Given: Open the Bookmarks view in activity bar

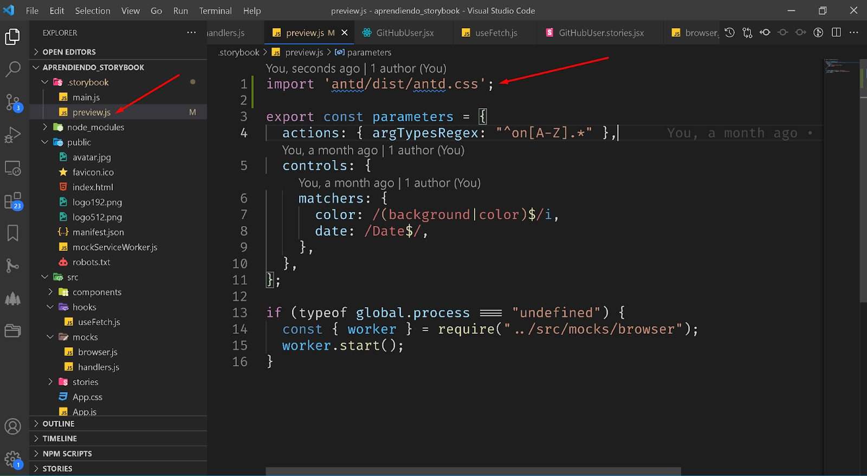Looking at the screenshot, I should 12,233.
